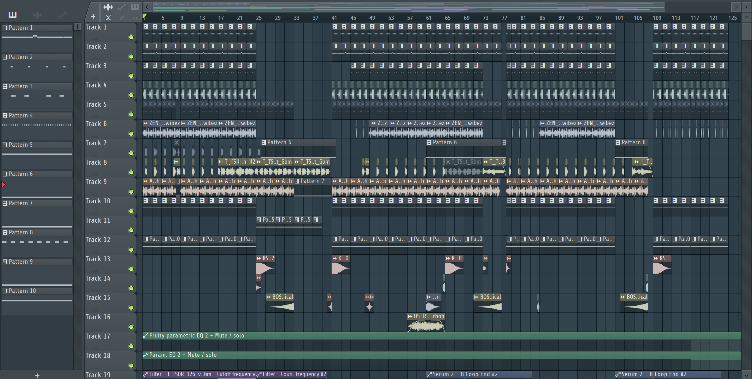752x379 pixels.
Task: Click the crossfade X icon in clip toolbar
Action: (x=108, y=18)
